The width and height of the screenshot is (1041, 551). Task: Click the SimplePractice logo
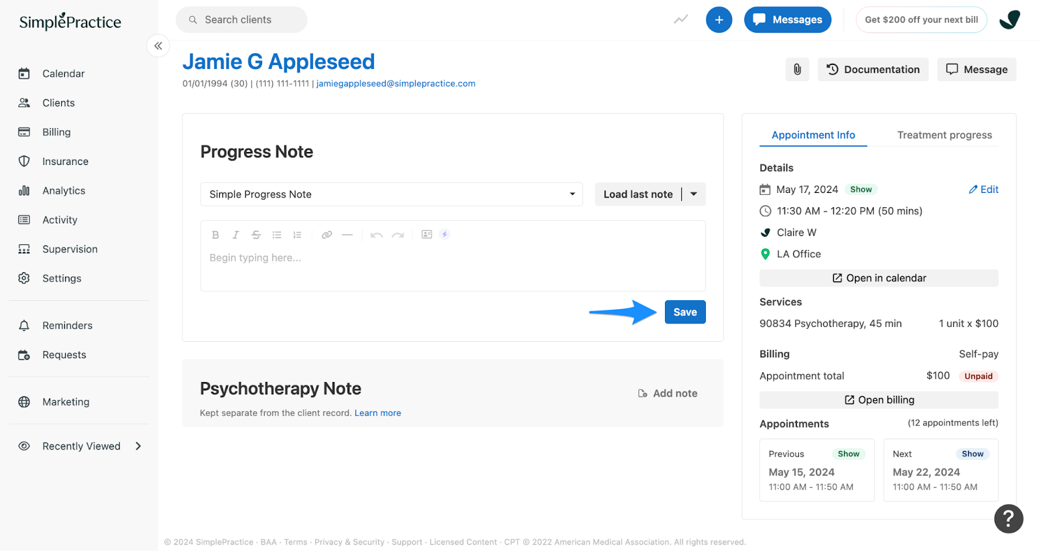(x=70, y=22)
